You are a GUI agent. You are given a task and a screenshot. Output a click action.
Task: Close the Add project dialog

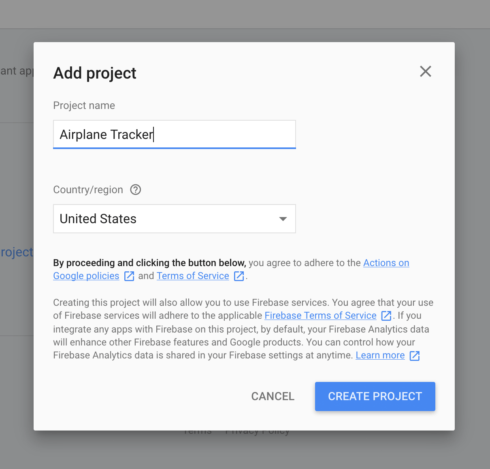[426, 71]
